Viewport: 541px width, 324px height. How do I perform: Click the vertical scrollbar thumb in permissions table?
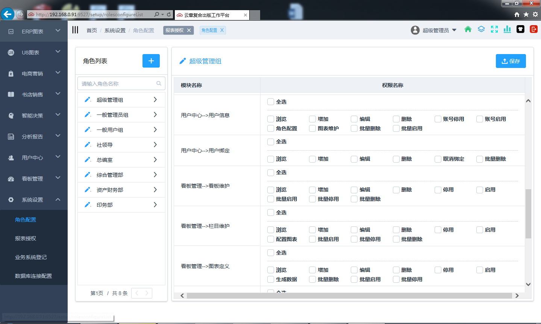click(528, 214)
